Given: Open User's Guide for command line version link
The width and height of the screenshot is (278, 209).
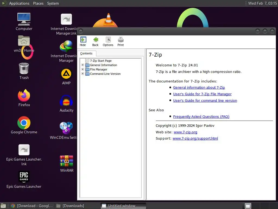Looking at the screenshot, I should point(205,101).
